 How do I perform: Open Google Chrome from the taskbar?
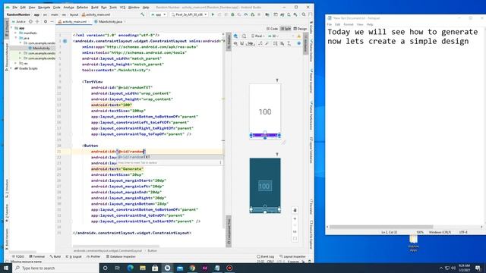(x=192, y=268)
